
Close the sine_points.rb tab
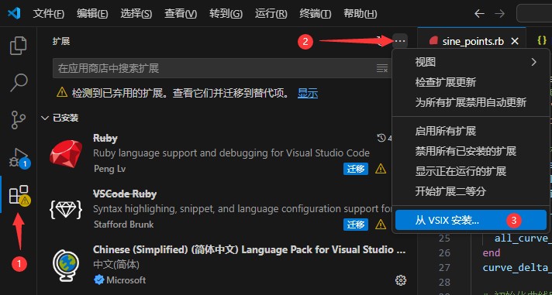click(515, 42)
